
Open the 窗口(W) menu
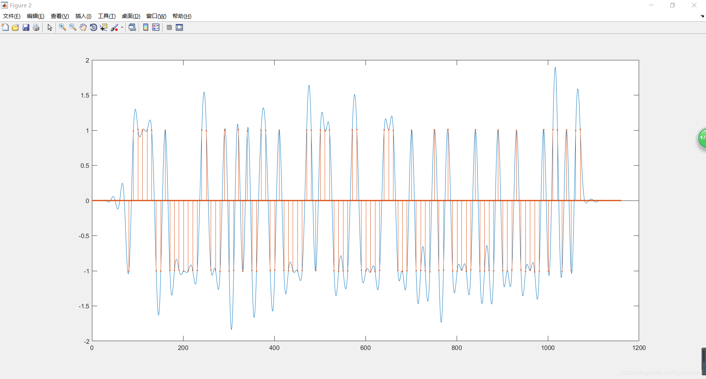click(x=156, y=16)
